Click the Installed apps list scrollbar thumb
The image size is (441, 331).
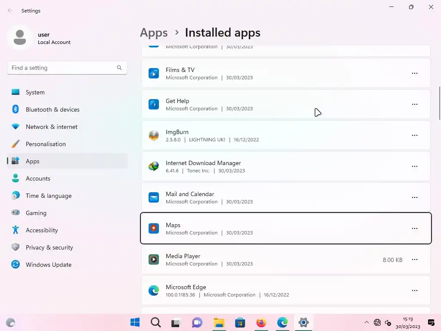[x=440, y=103]
